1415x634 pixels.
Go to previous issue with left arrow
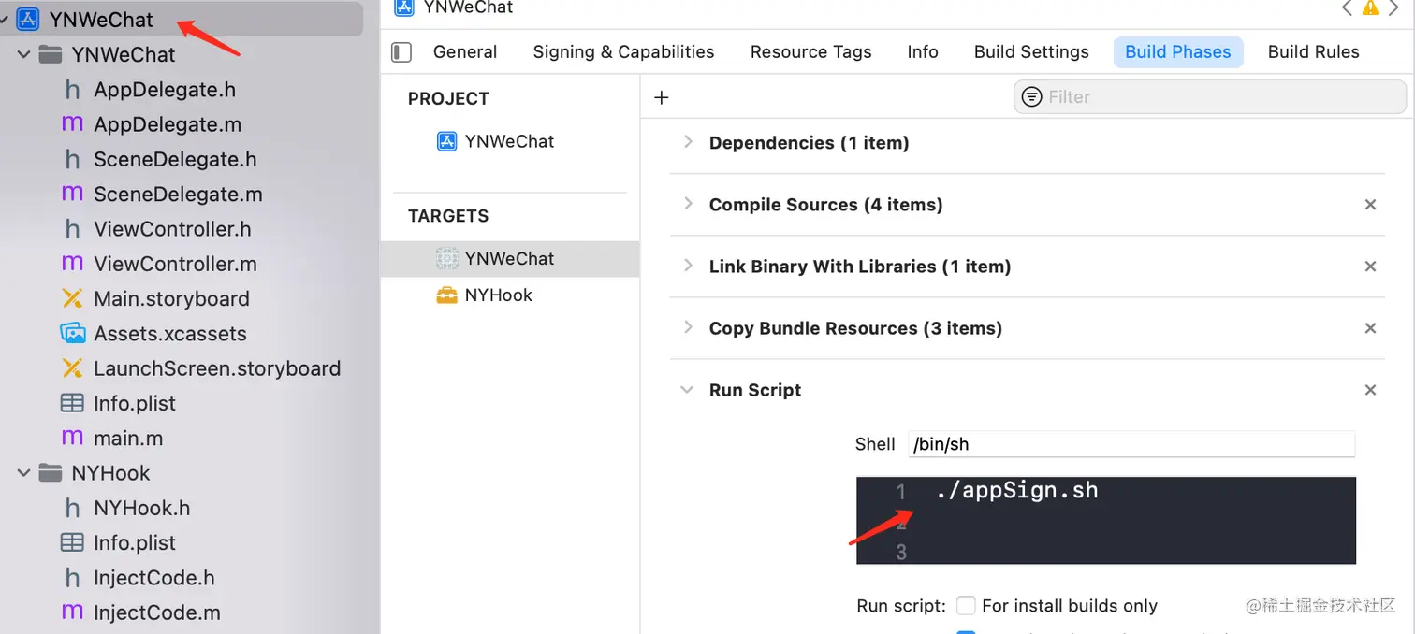[x=1347, y=8]
